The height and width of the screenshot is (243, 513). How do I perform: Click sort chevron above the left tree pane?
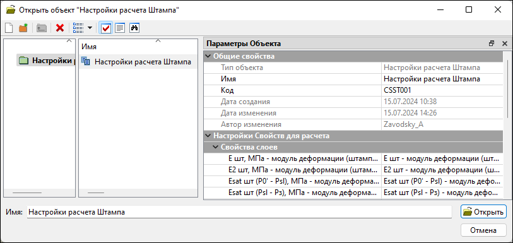(x=69, y=40)
